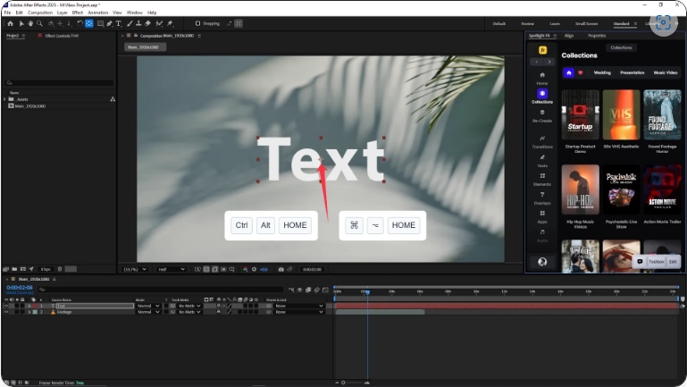The width and height of the screenshot is (687, 387).
Task: Select the Rectangle shape tool
Action: point(100,23)
